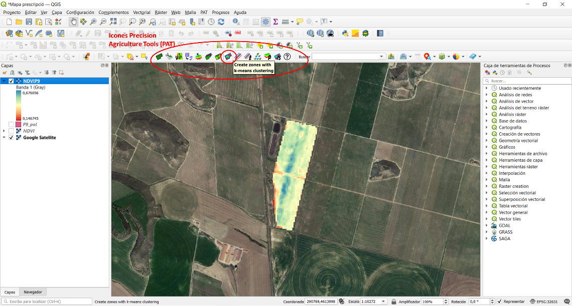Open the Procesos menu
The width and height of the screenshot is (572, 306).
pyautogui.click(x=221, y=12)
